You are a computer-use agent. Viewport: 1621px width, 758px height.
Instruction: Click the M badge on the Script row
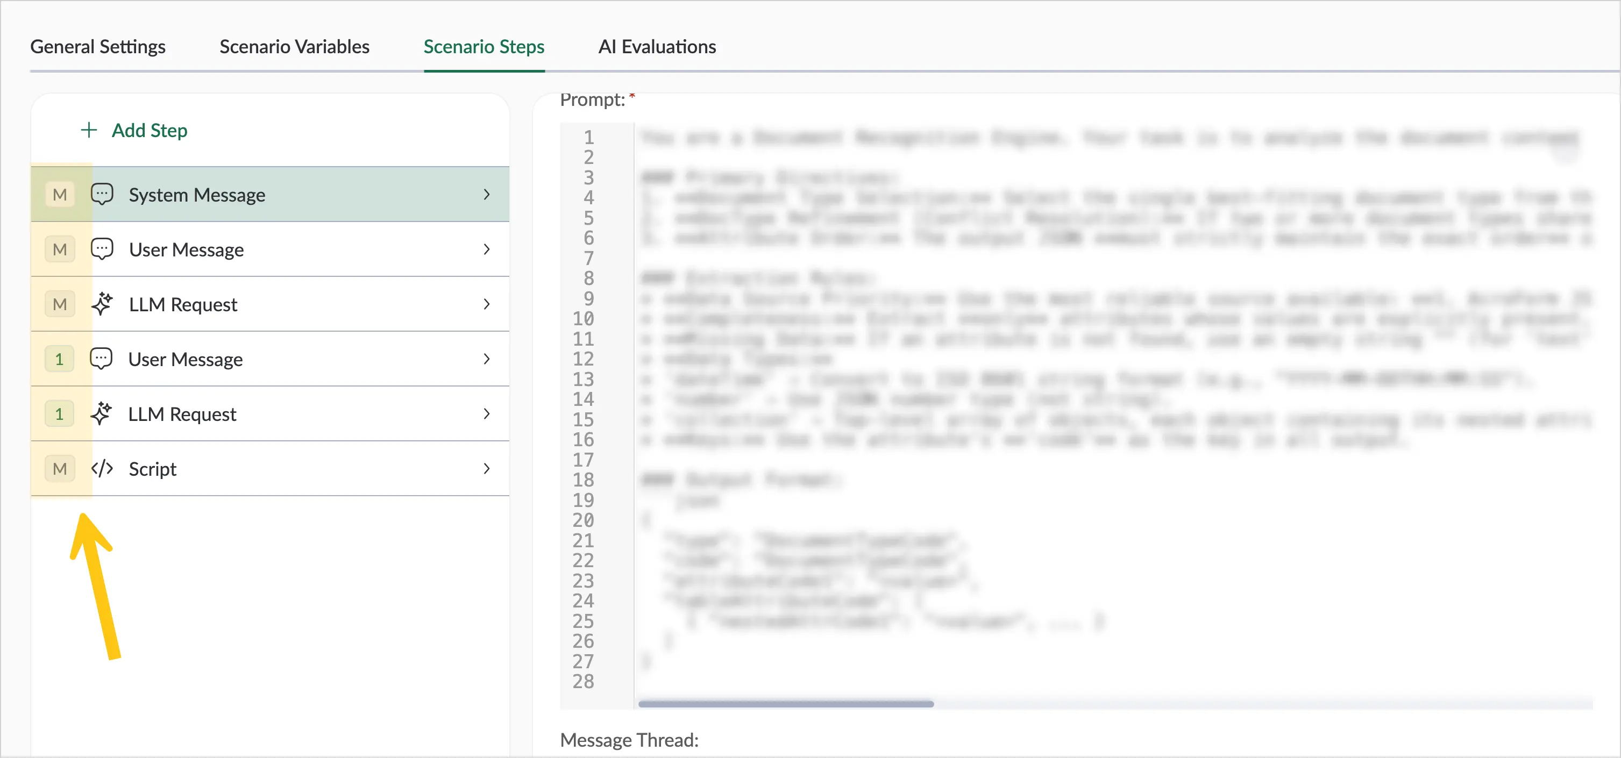pos(60,469)
